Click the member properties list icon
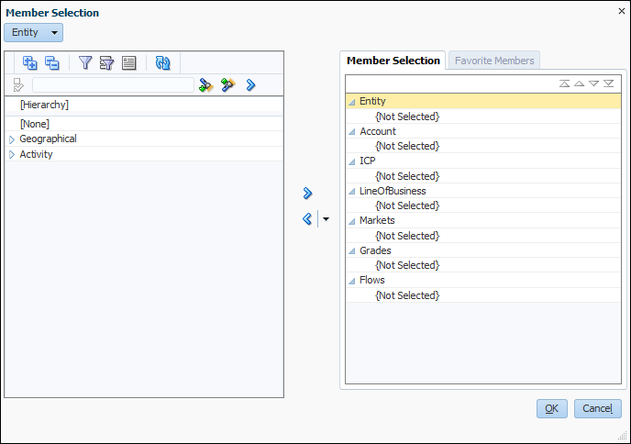Viewport: 631px width, 444px height. coord(128,63)
